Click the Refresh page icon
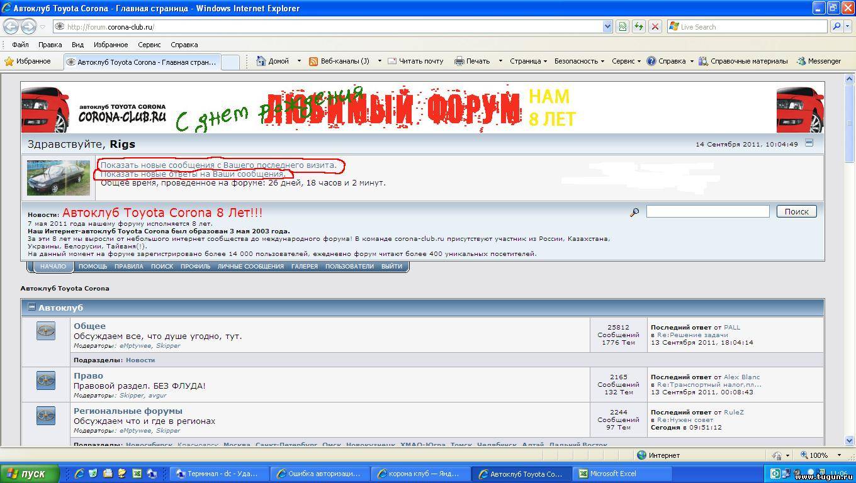This screenshot has width=856, height=483. pos(639,26)
